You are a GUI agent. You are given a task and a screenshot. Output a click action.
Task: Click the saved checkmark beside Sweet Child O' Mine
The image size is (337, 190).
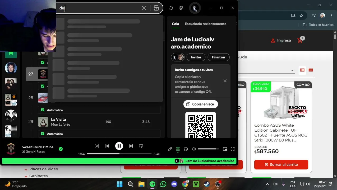click(61, 149)
